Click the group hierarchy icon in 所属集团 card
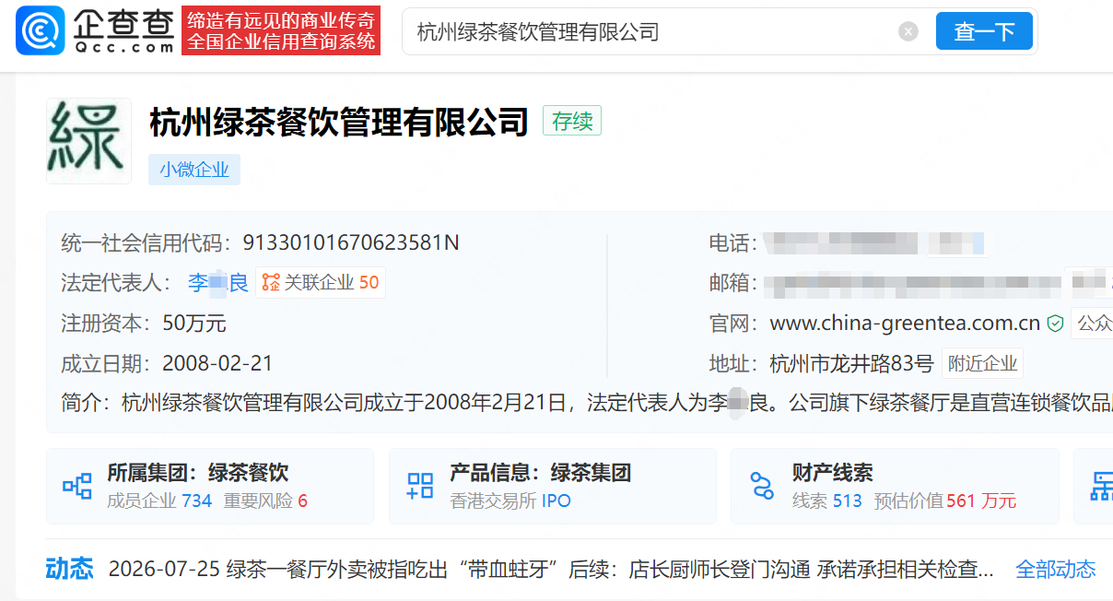This screenshot has height=601, width=1113. [76, 486]
